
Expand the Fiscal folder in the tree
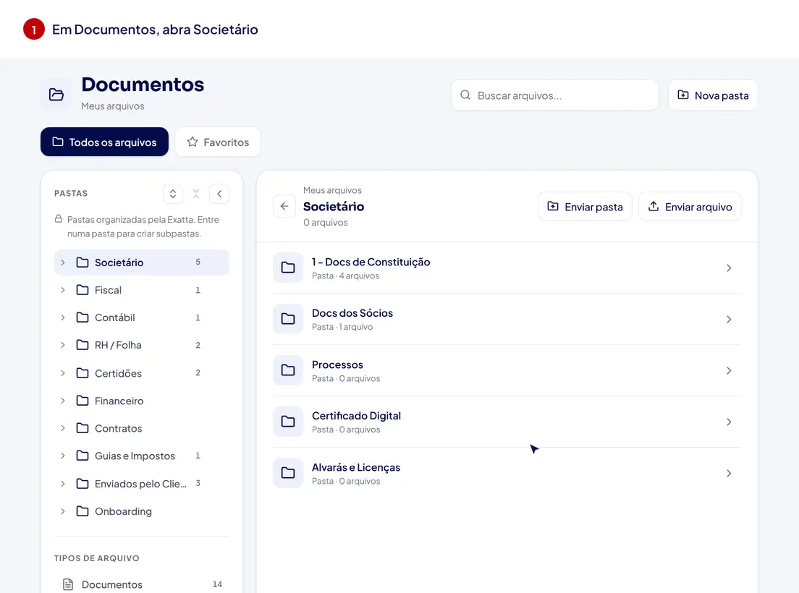tap(63, 290)
